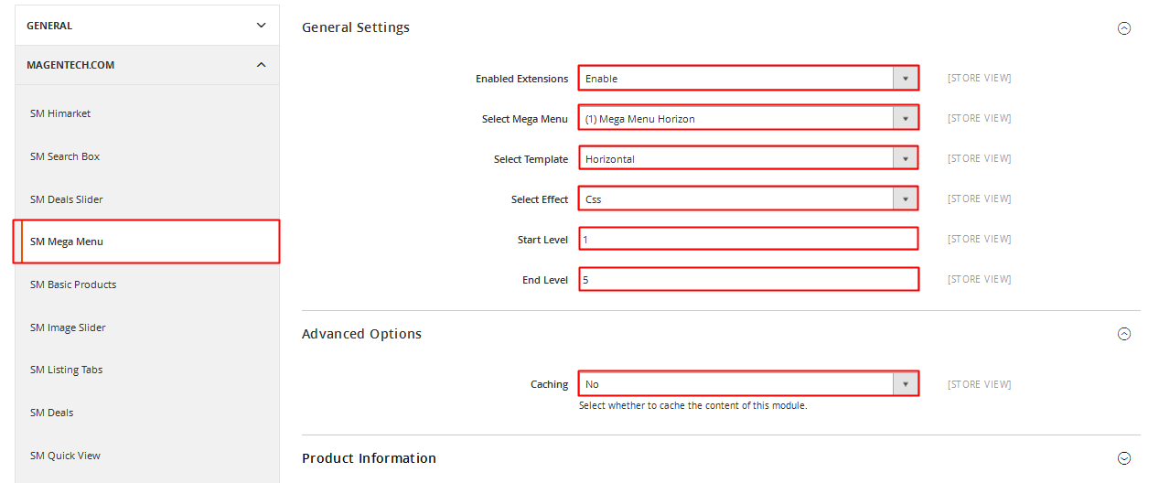Image resolution: width=1159 pixels, height=483 pixels.
Task: Open SM Listing Tabs settings
Action: pyautogui.click(x=66, y=370)
